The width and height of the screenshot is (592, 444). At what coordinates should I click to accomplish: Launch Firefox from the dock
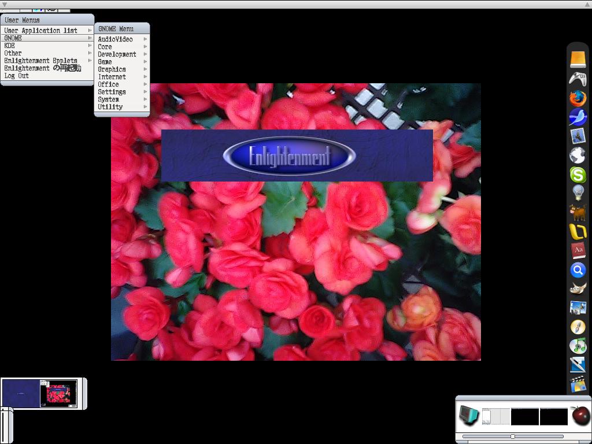pos(578,98)
